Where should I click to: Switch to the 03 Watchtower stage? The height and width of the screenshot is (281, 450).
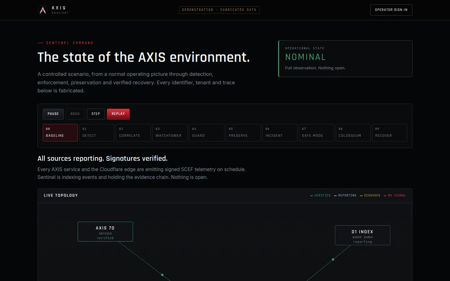(x=170, y=133)
